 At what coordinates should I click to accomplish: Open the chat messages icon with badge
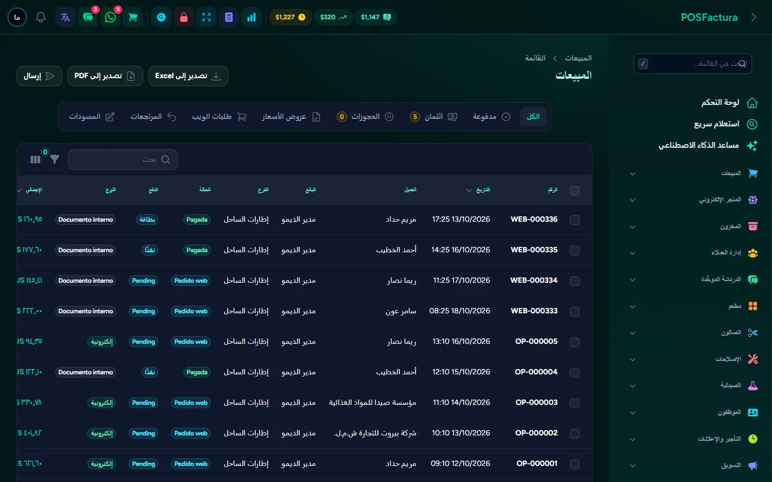(88, 17)
